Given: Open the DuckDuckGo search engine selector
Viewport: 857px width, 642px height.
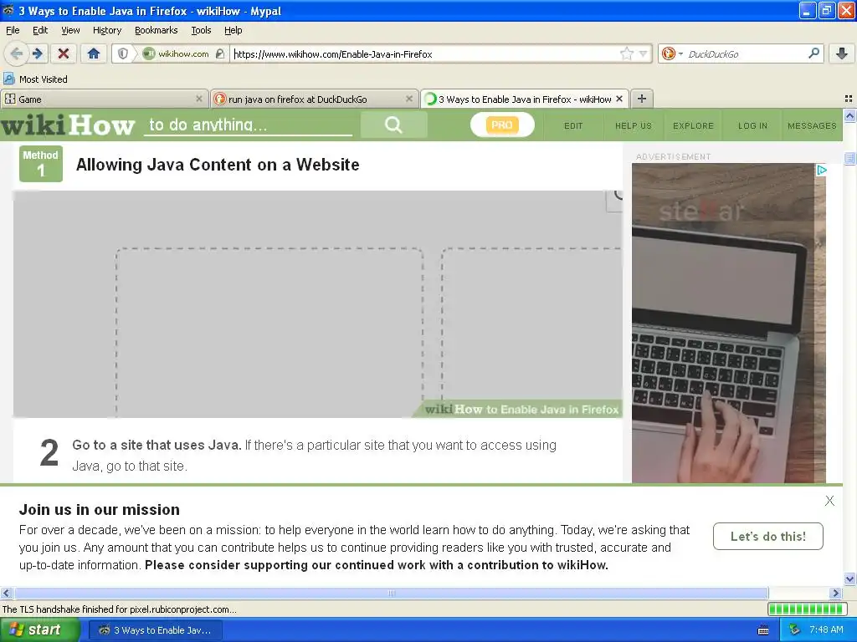Looking at the screenshot, I should tap(672, 53).
